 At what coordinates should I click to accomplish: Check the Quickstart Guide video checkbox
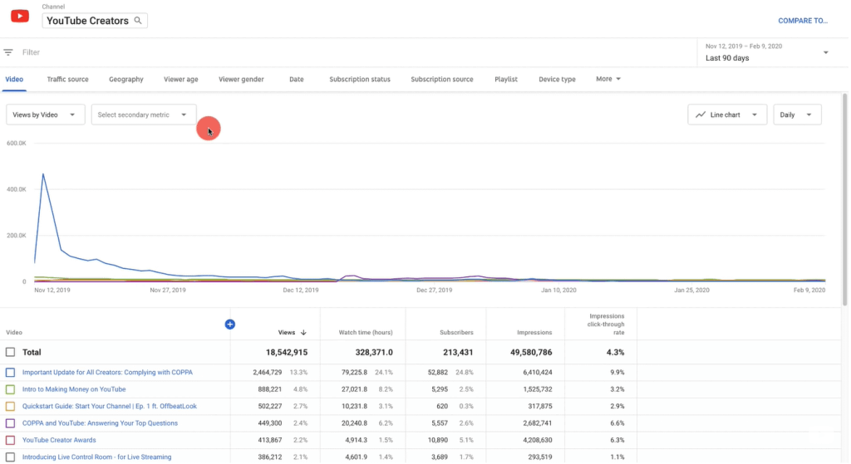tap(10, 407)
